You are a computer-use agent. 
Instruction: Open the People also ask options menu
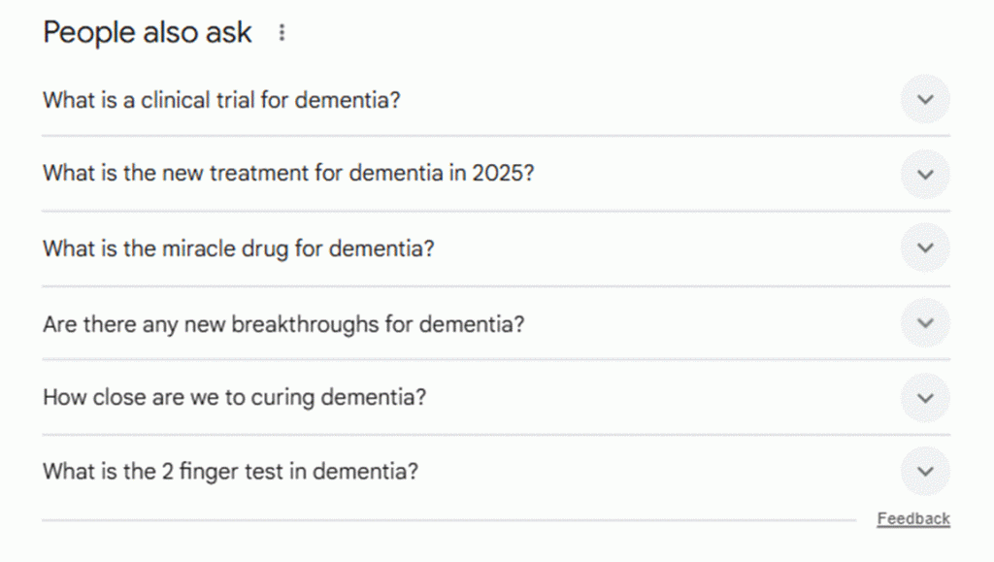[282, 33]
